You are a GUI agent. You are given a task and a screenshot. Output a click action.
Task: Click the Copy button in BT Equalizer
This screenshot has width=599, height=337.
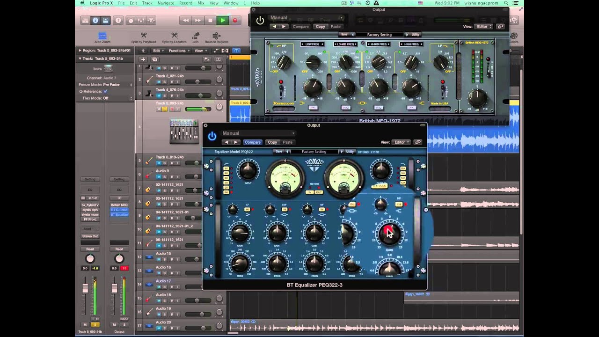point(272,142)
